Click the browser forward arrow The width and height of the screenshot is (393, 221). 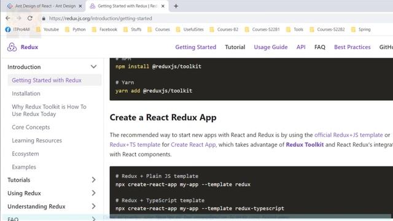click(19, 18)
